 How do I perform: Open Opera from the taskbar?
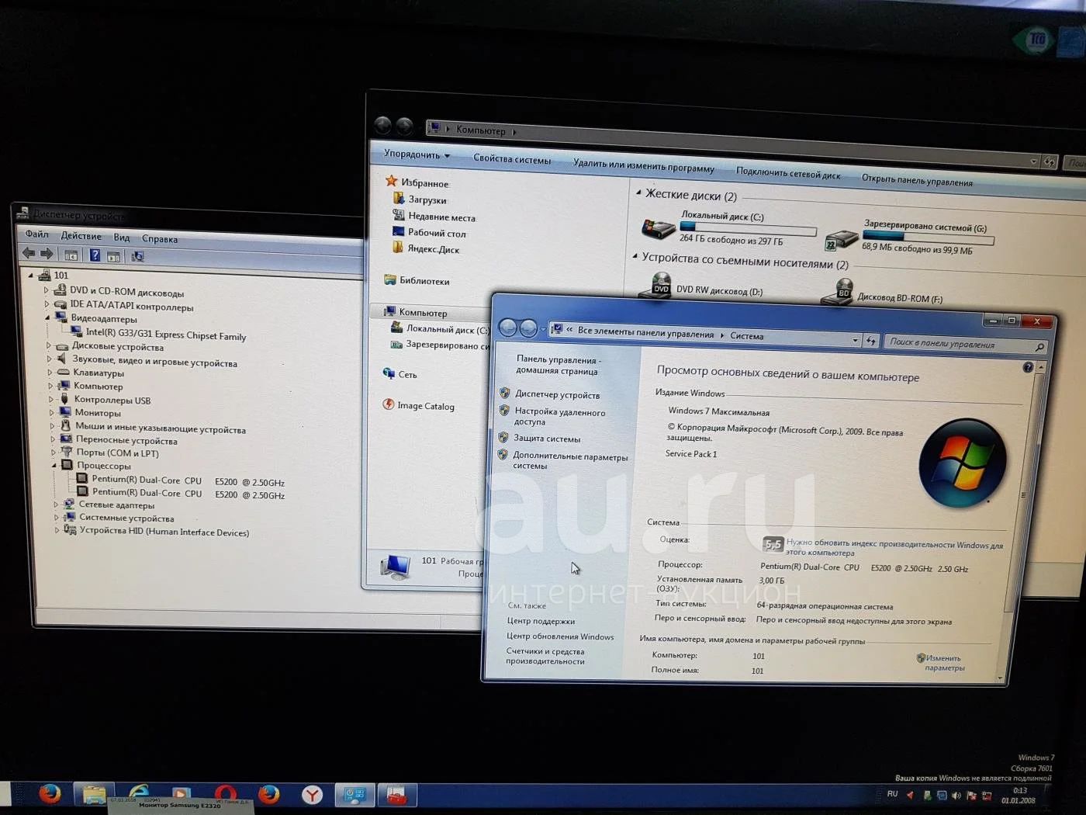point(226,793)
